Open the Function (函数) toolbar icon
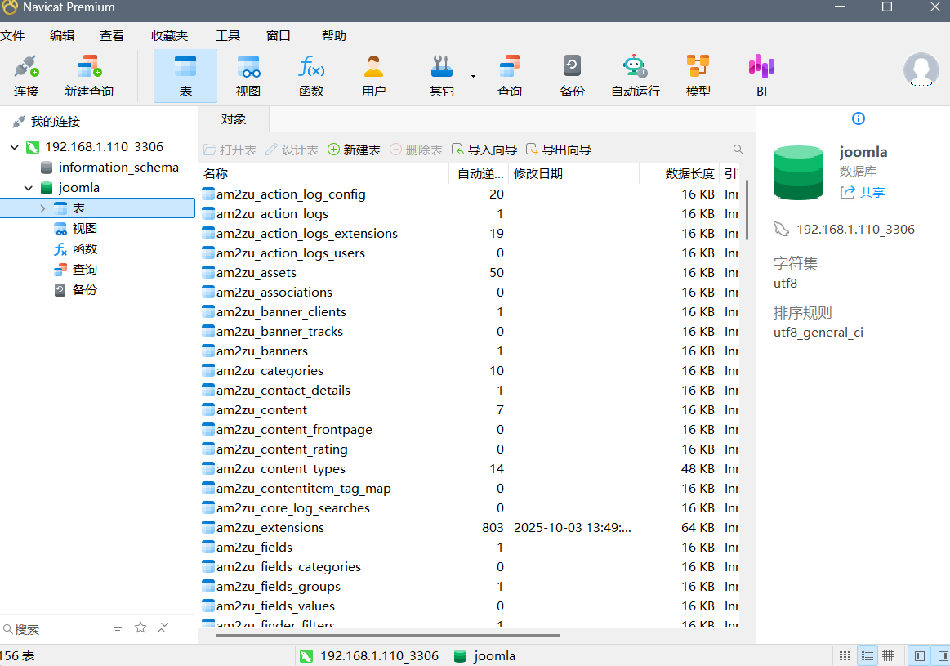Viewport: 950px width, 666px height. 311,76
